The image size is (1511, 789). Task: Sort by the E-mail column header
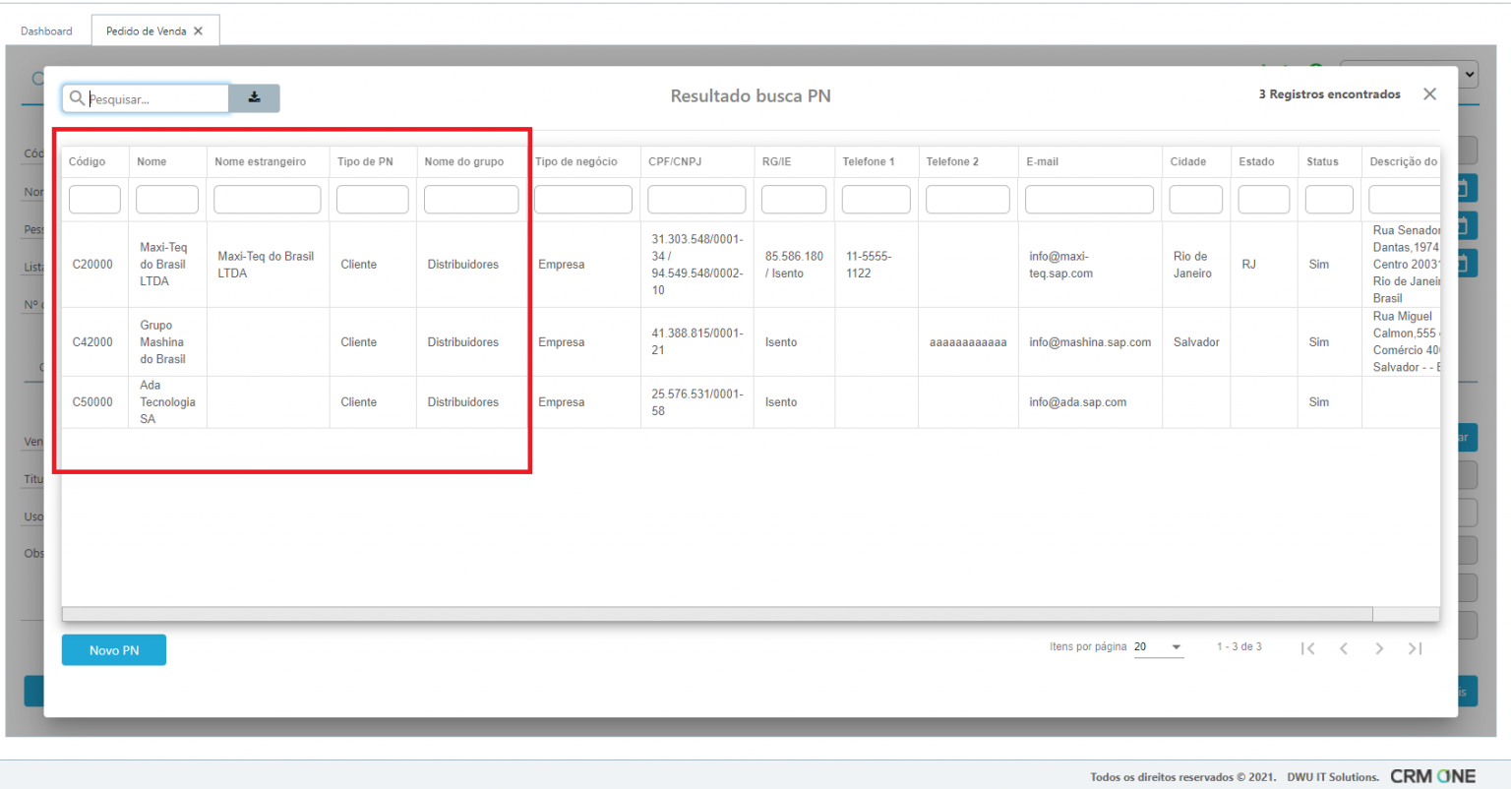point(1043,161)
